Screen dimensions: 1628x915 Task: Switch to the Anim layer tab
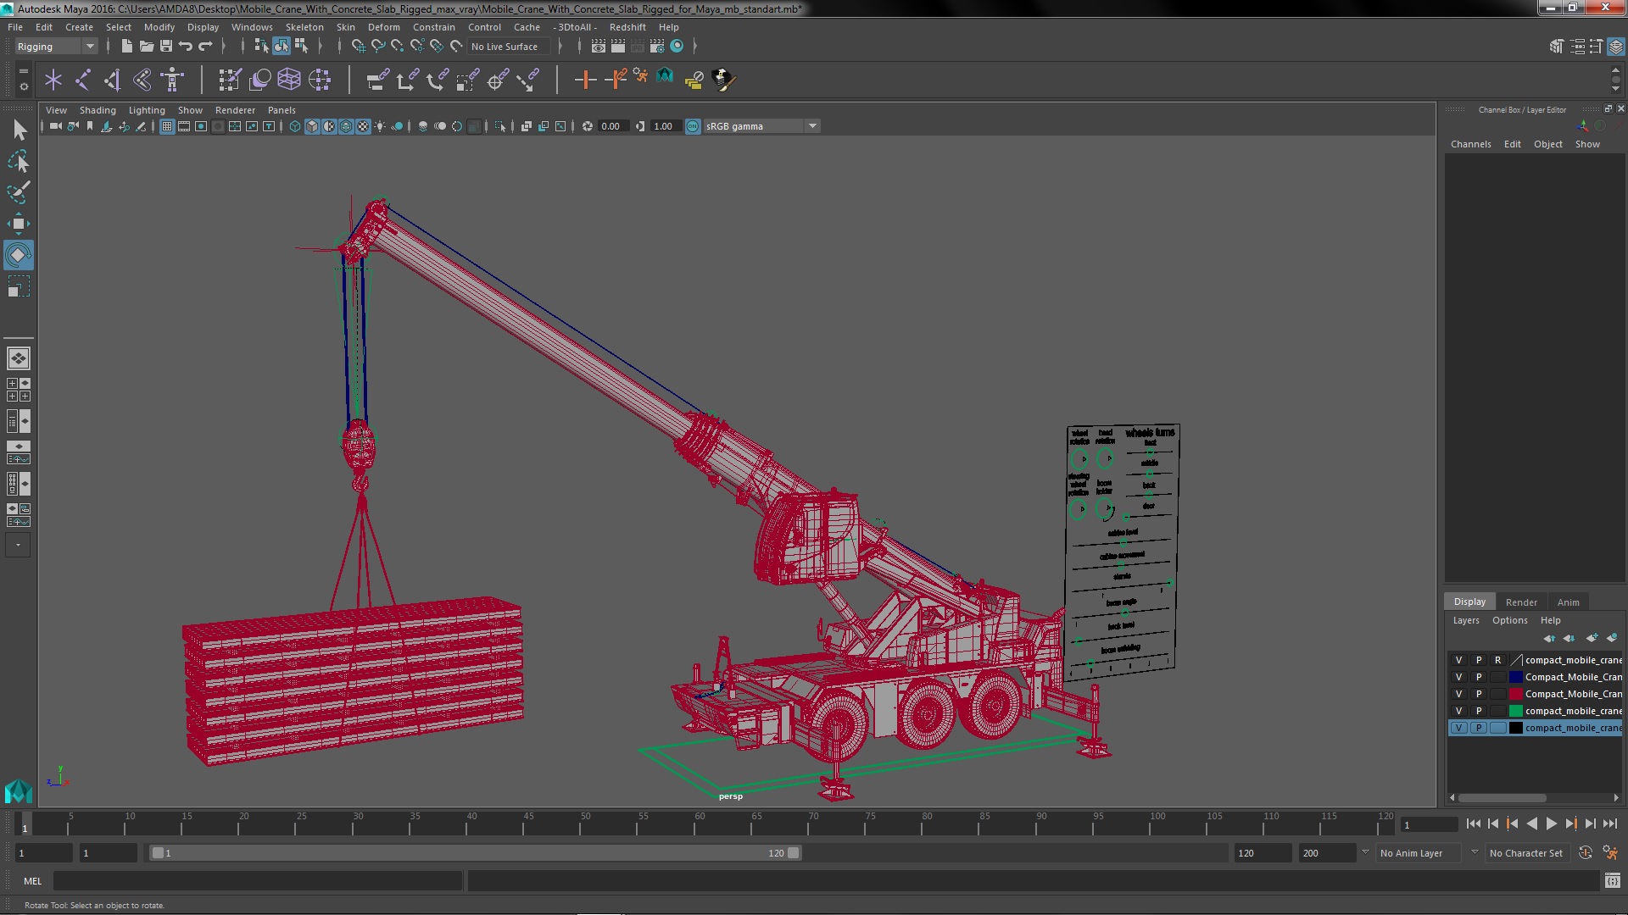tap(1568, 602)
